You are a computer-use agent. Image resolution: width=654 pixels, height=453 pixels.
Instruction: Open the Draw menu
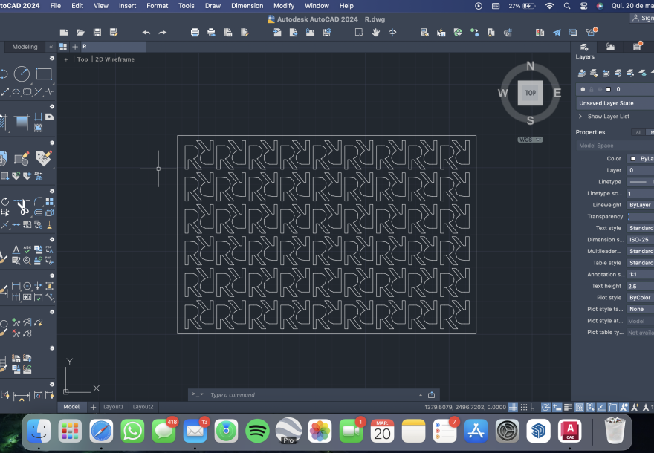tap(213, 6)
